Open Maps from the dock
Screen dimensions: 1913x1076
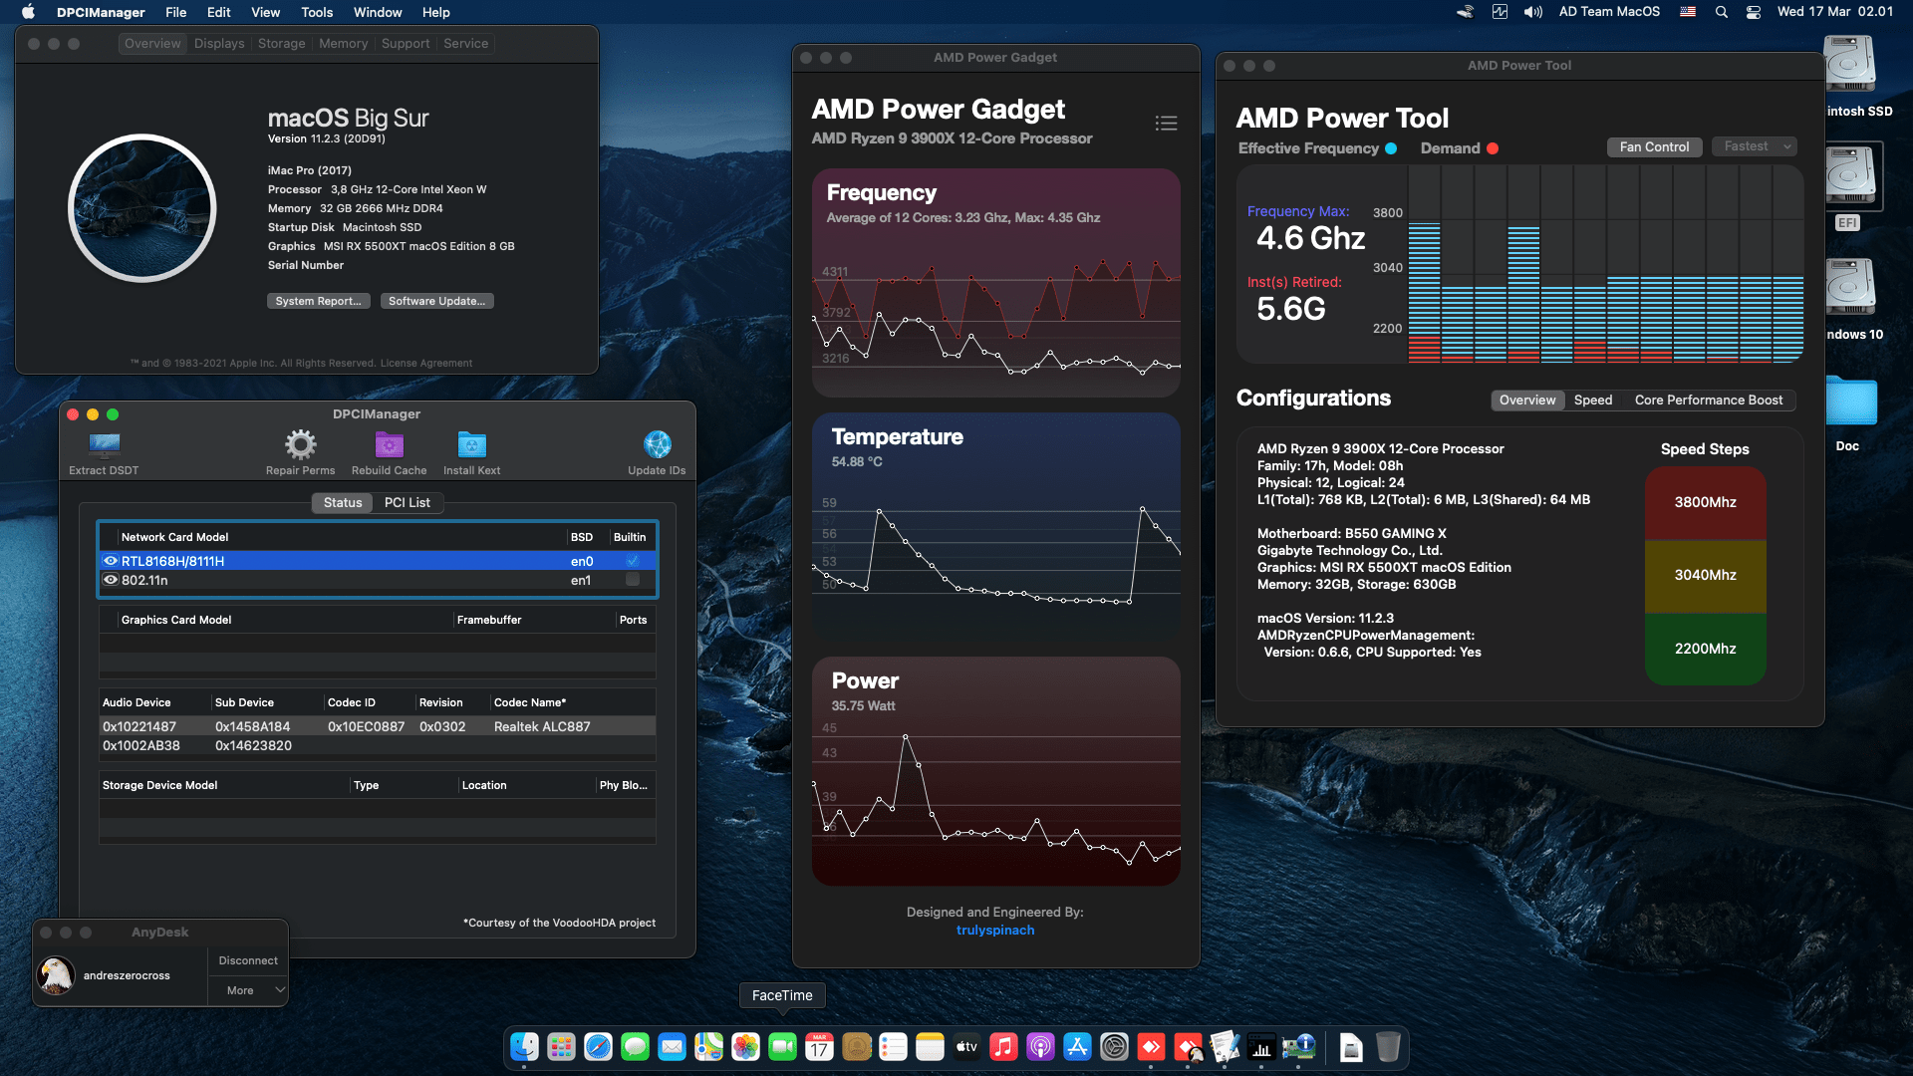coord(708,1047)
